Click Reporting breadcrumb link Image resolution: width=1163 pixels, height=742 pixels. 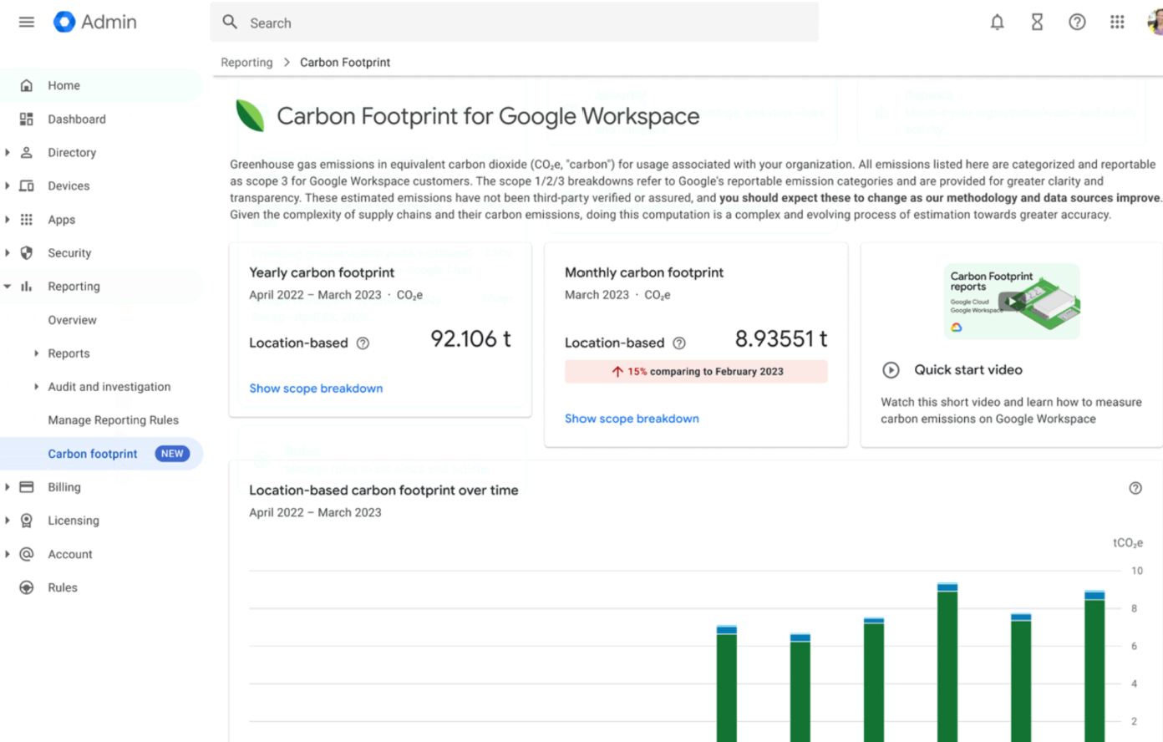[x=246, y=62]
